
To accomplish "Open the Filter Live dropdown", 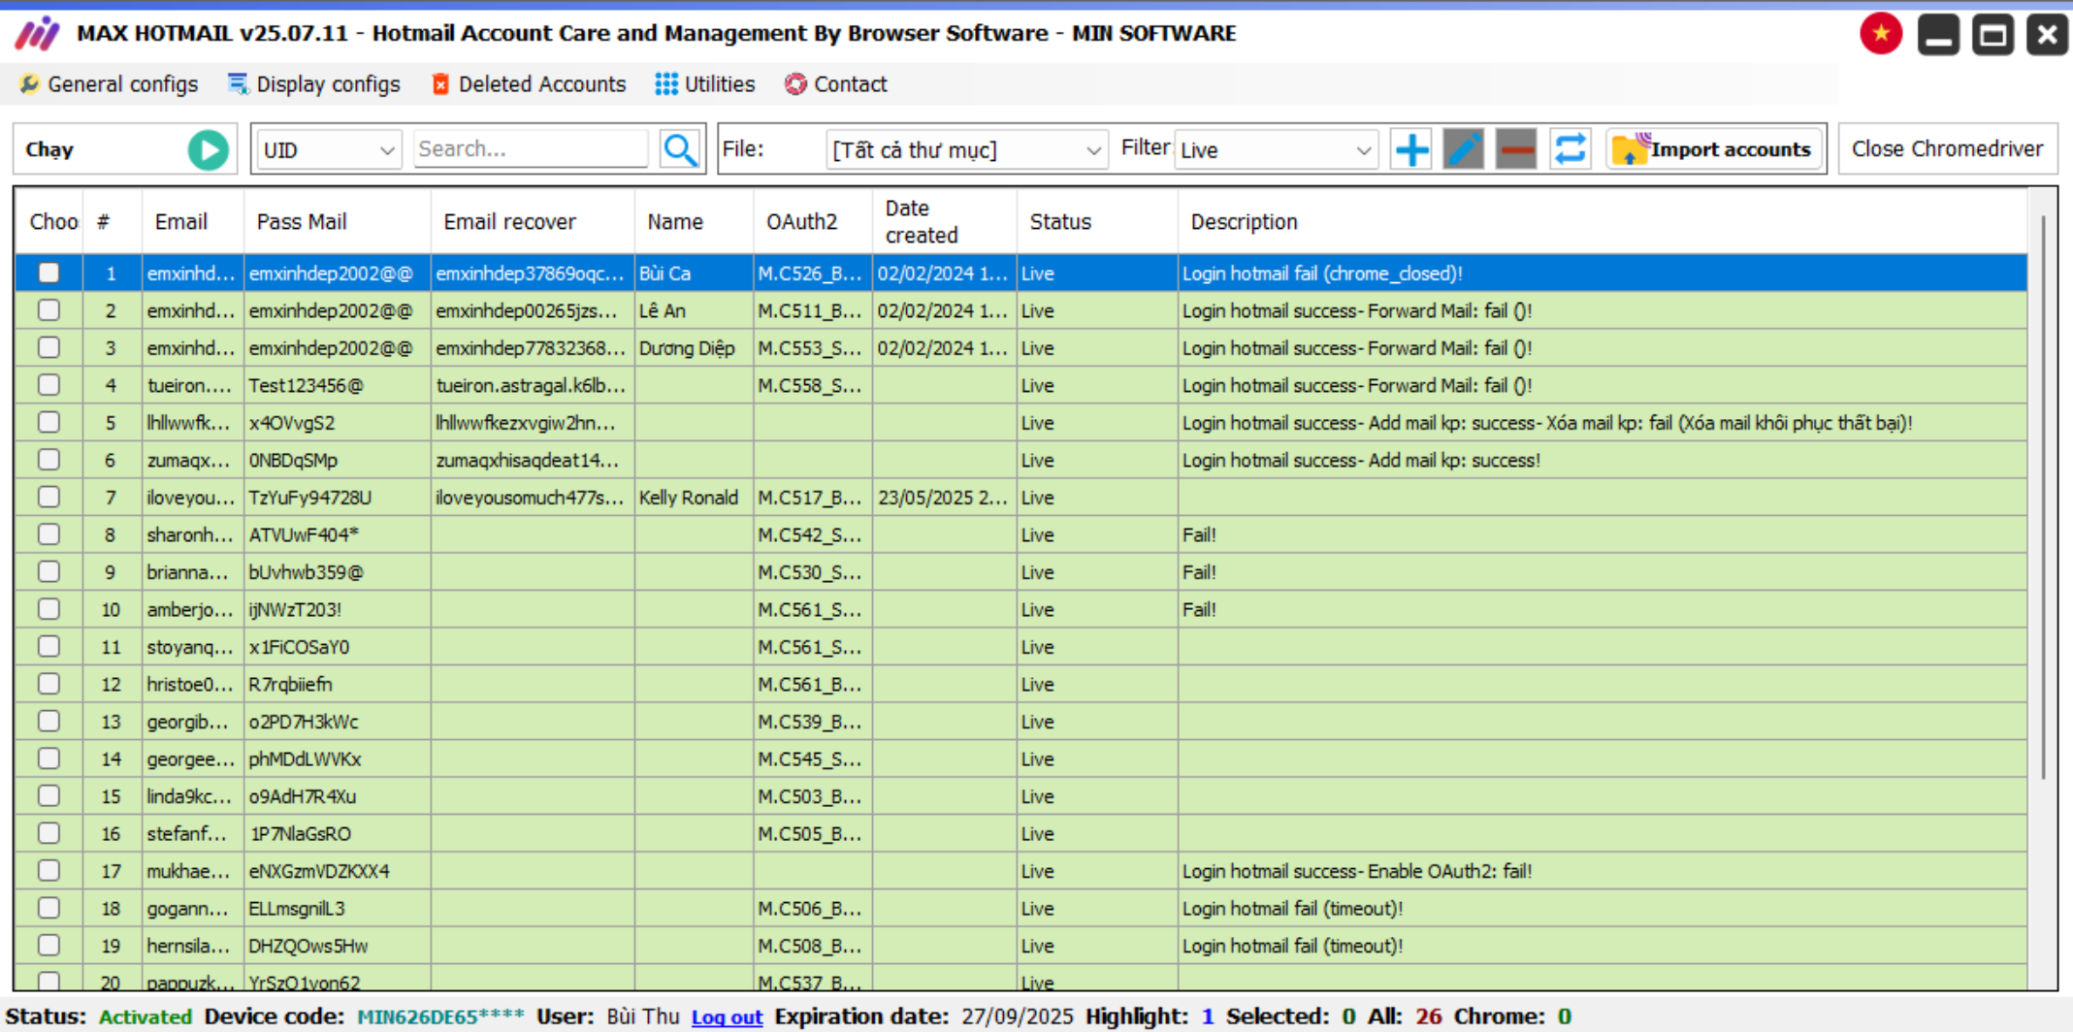I will (x=1275, y=150).
